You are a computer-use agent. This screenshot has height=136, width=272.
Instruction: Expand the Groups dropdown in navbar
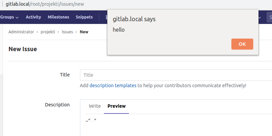pyautogui.click(x=9, y=17)
